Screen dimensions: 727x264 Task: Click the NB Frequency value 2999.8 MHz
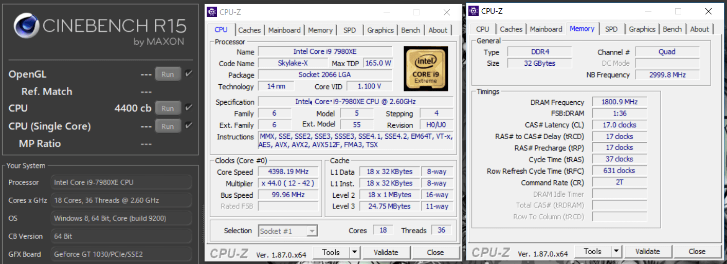(x=667, y=75)
